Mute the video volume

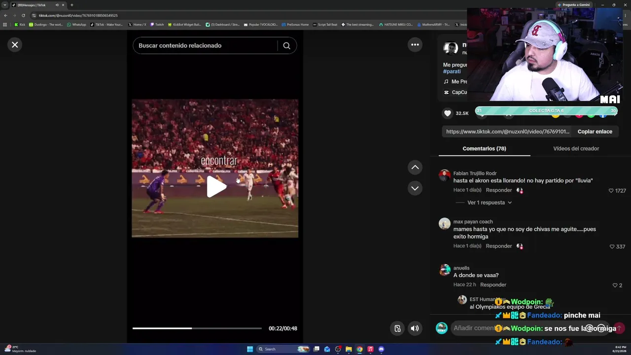(x=415, y=328)
